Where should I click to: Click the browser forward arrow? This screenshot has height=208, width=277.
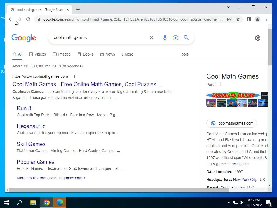tap(19, 19)
